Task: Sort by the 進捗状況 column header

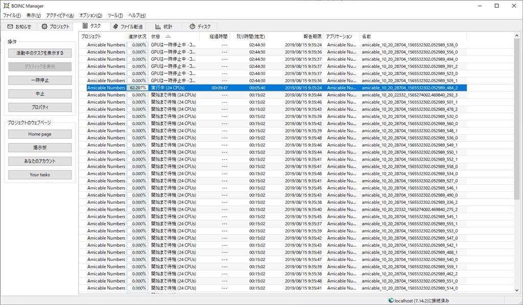Action: point(137,36)
